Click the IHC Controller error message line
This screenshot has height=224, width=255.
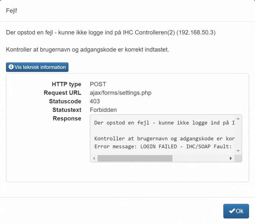tap(110, 32)
